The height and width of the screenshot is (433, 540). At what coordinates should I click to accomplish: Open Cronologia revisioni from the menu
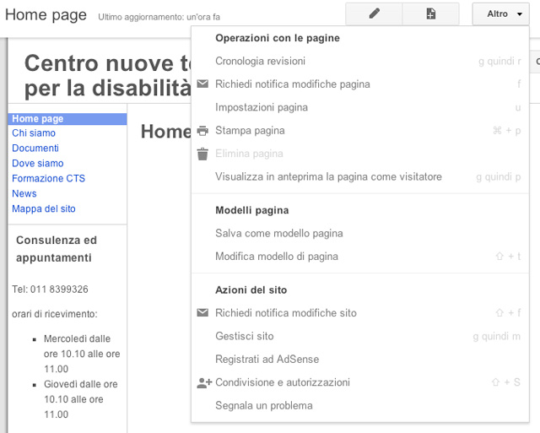(260, 62)
